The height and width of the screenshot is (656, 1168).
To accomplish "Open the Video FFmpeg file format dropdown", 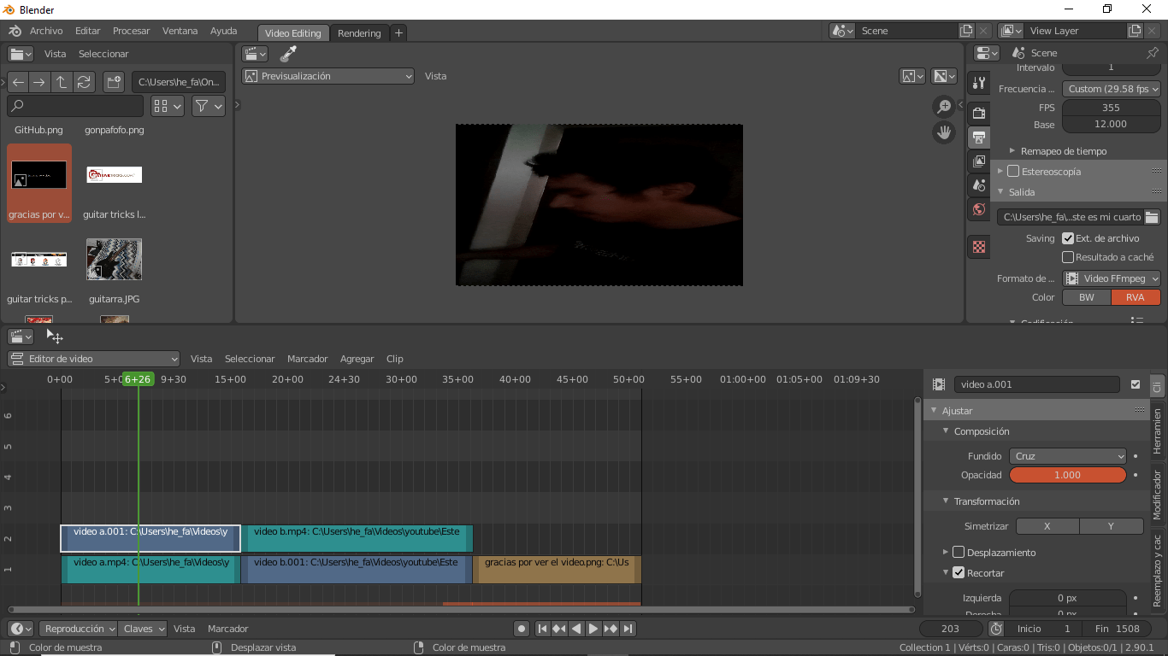I will tap(1112, 278).
